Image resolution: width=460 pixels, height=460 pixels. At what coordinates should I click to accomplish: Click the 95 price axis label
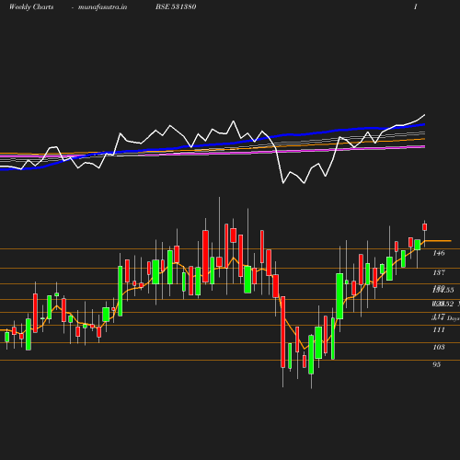[x=436, y=364]
